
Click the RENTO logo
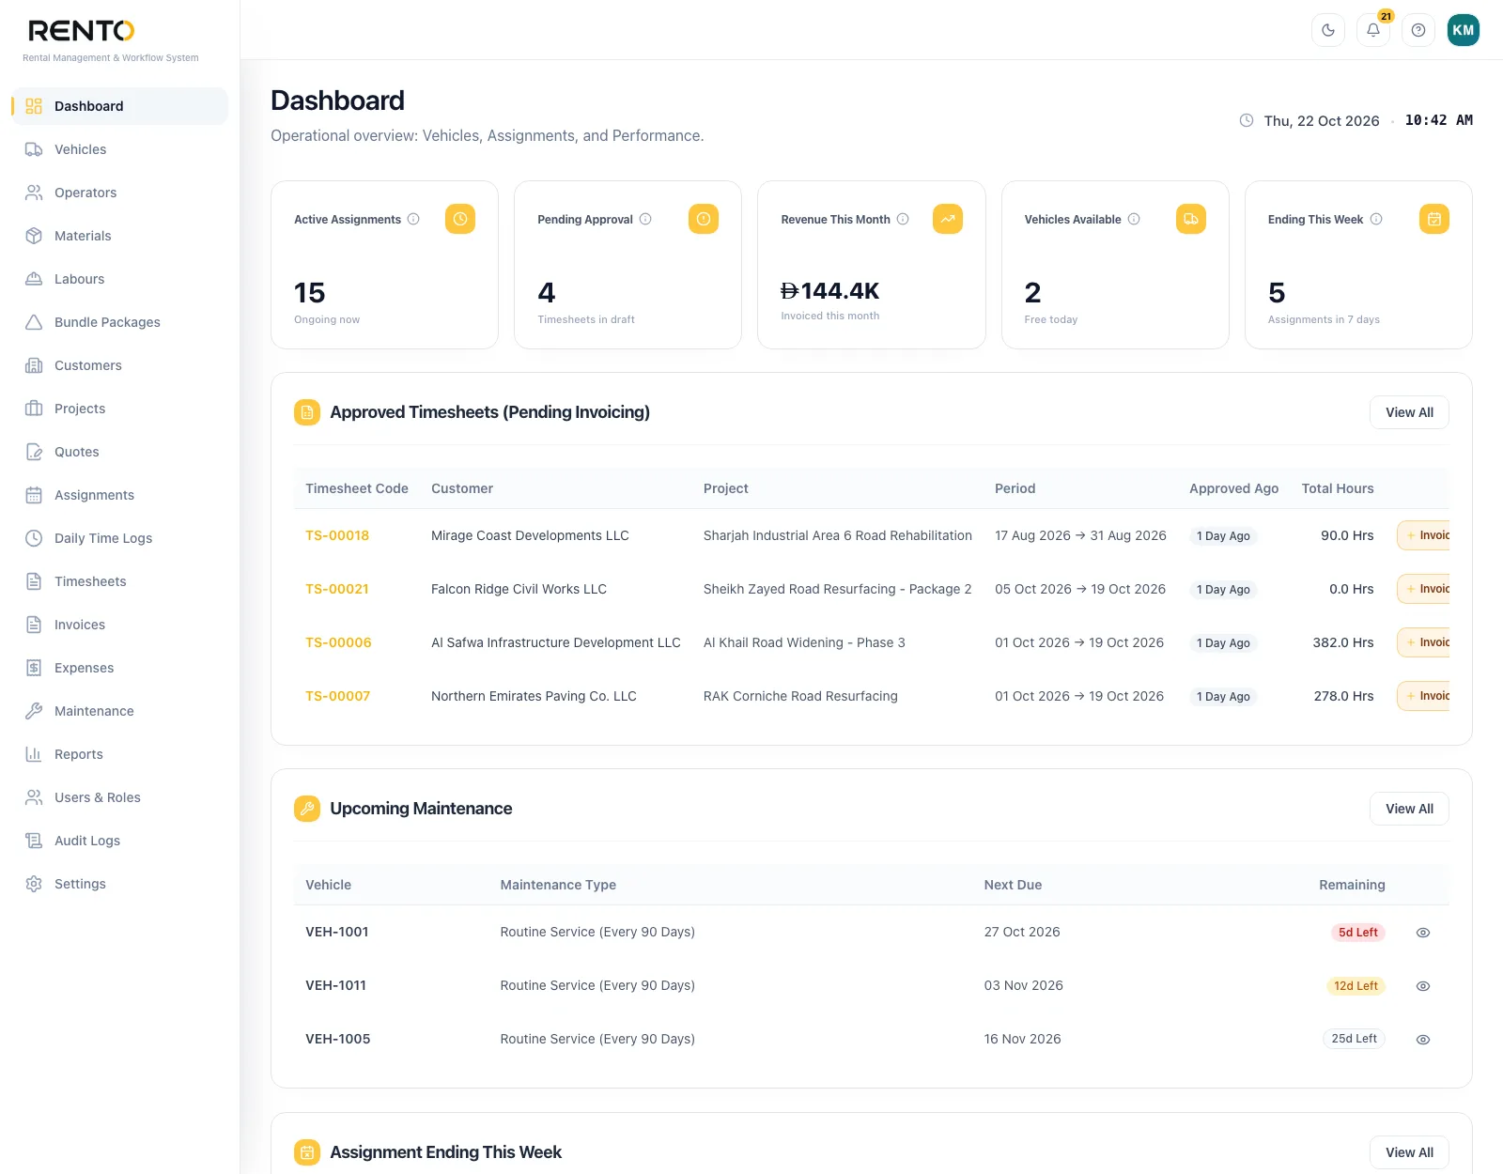(x=82, y=31)
